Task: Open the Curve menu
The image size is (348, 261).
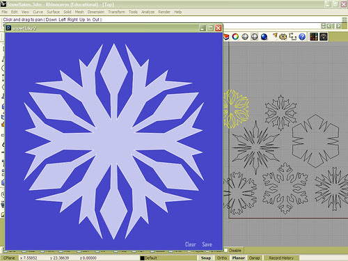Action: click(38, 12)
